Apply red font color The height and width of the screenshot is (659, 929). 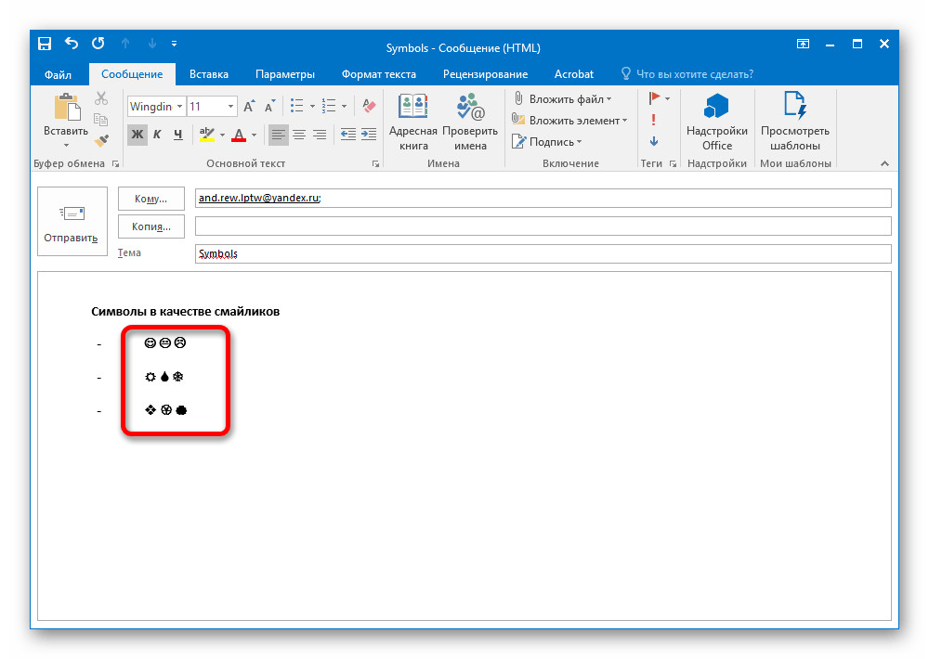pos(239,135)
